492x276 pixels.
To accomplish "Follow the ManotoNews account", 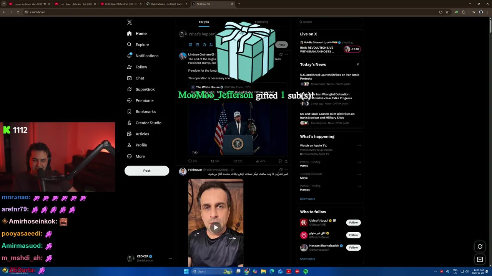I will (353, 235).
